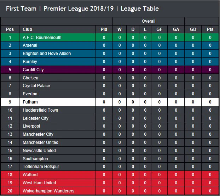Click Chelsea in the league table
Viewport: 220px width, 196px height.
(30, 78)
